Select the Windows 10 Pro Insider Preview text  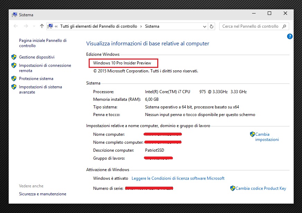click(x=122, y=63)
